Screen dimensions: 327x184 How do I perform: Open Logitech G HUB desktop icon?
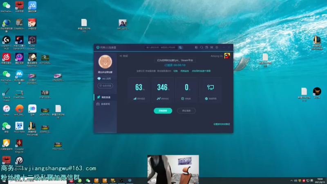(7, 43)
